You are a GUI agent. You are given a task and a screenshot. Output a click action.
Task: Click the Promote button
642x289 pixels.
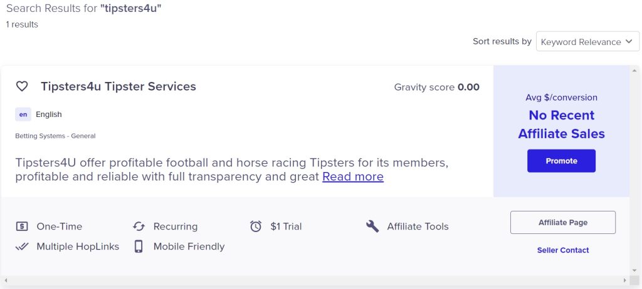pyautogui.click(x=561, y=161)
